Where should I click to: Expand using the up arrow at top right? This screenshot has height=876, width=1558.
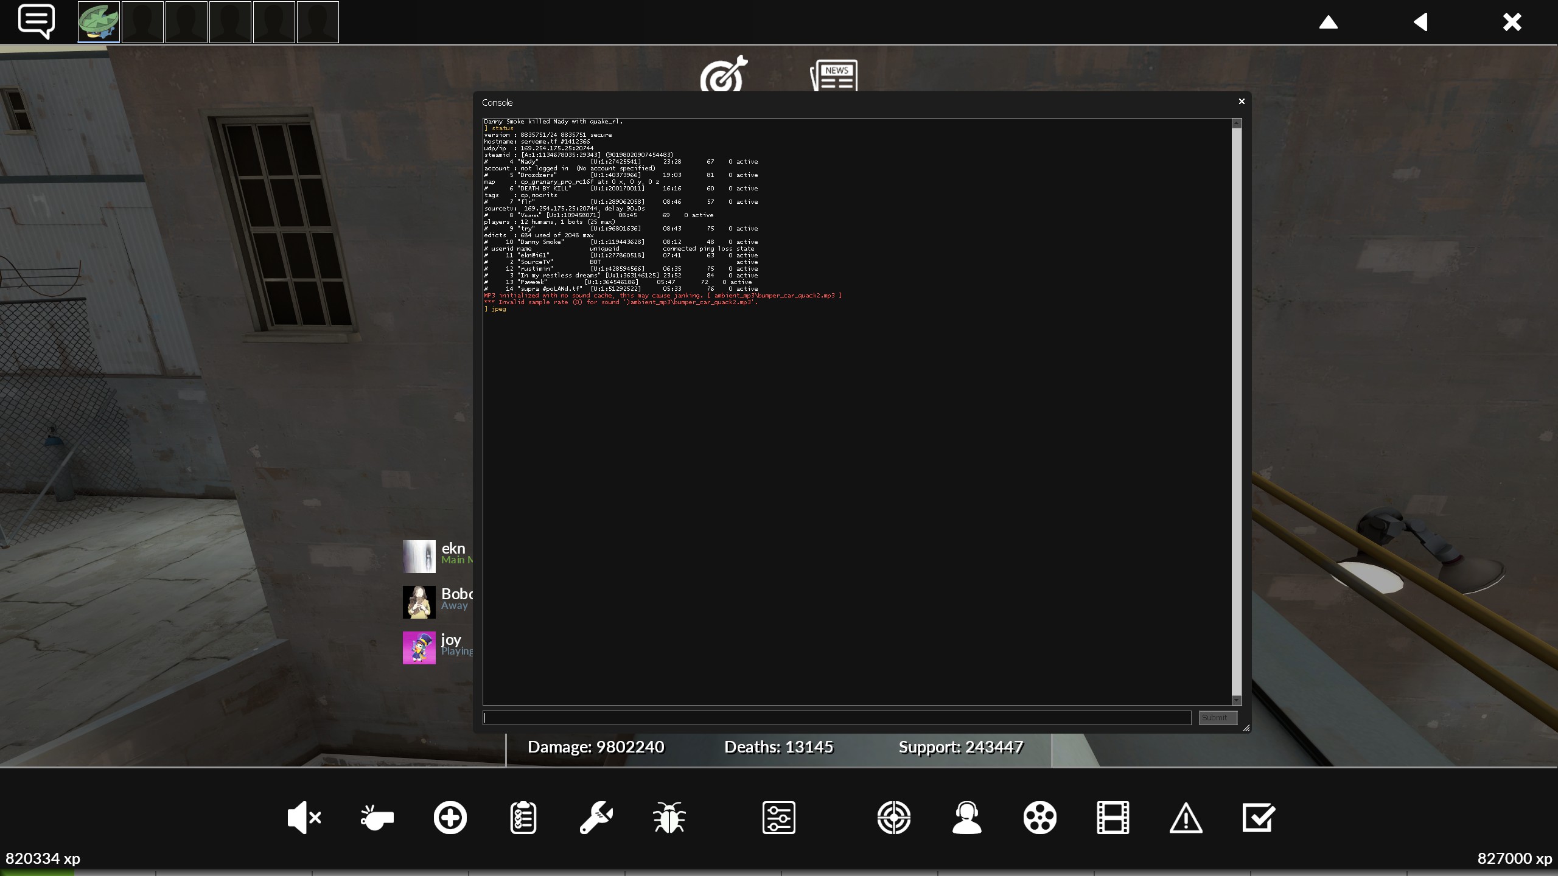click(1328, 23)
